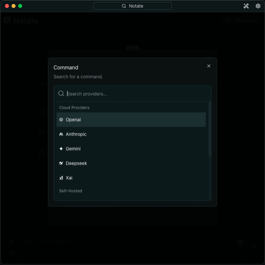Image resolution: width=265 pixels, height=265 pixels.
Task: Pick the Deepseek provider
Action: 131,163
